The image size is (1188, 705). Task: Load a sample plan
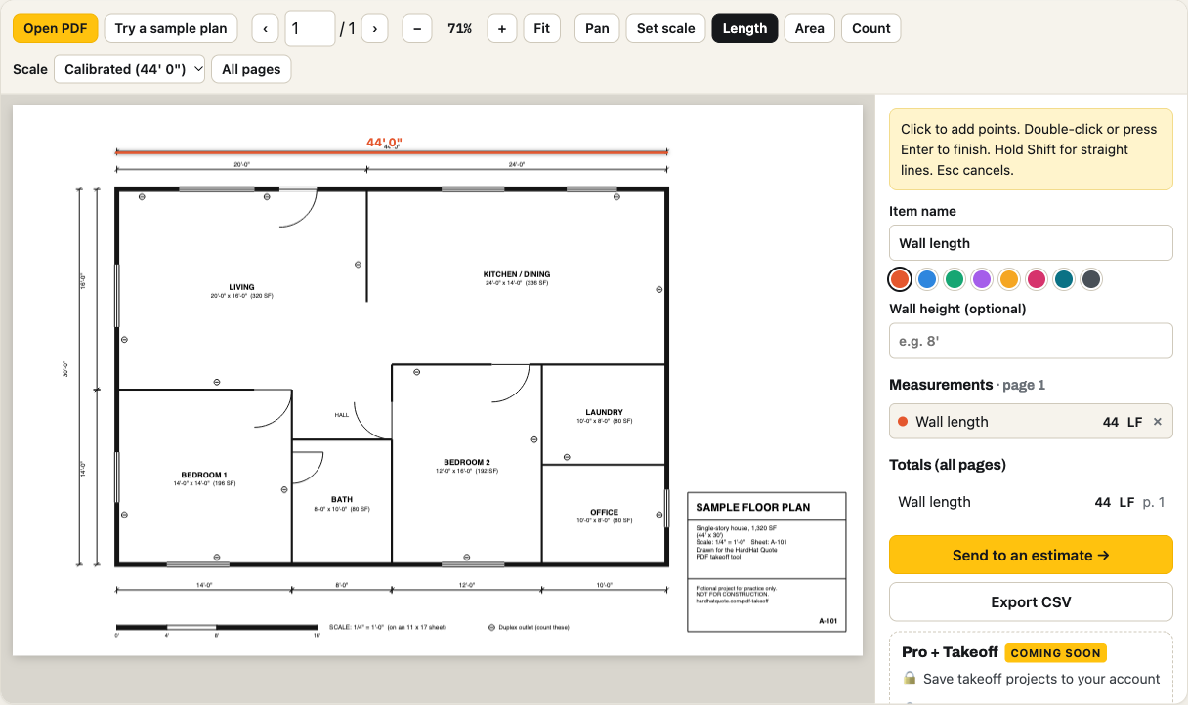point(171,28)
